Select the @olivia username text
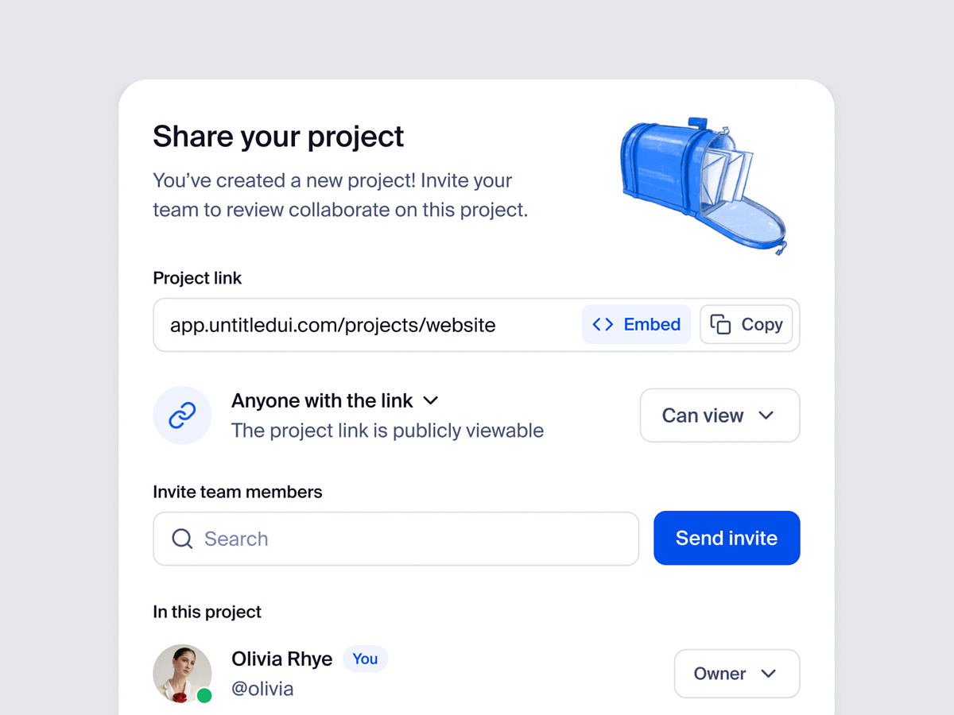The image size is (954, 715). pyautogui.click(x=262, y=688)
